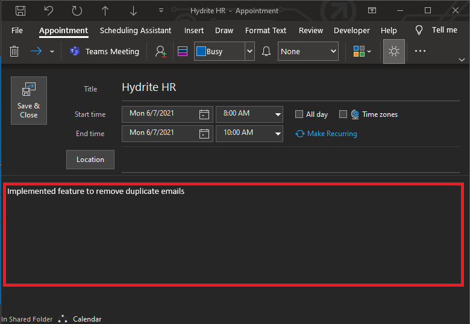Add a Teams Meeting
Image resolution: width=470 pixels, height=324 pixels.
click(x=105, y=52)
